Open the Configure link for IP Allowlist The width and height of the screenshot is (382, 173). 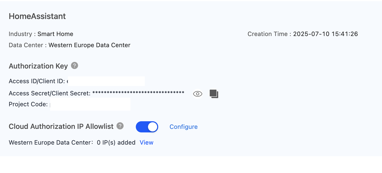184,127
